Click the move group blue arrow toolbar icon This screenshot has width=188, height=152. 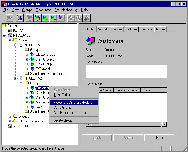(x=53, y=18)
